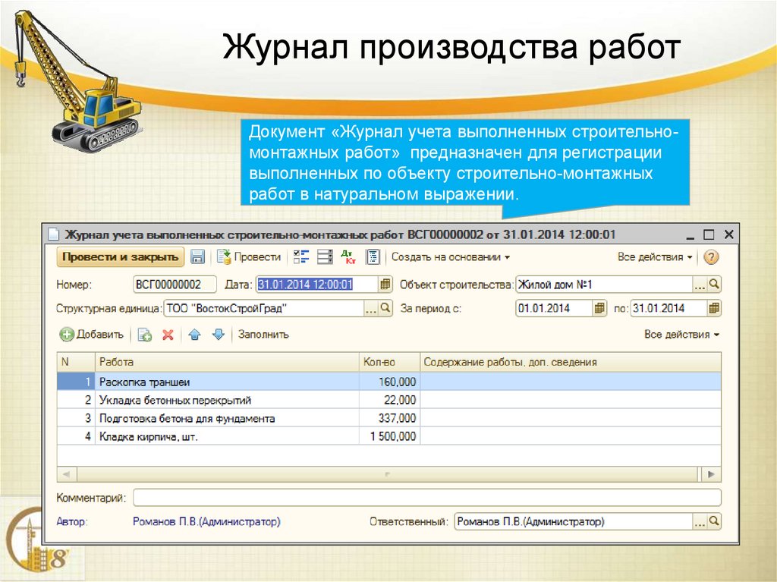777x582 pixels.
Task: Save document with the floppy disk icon
Action: pos(198,256)
